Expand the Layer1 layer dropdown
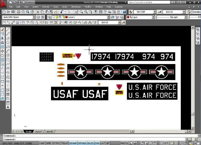This screenshot has width=201, height=145. (x=108, y=17)
